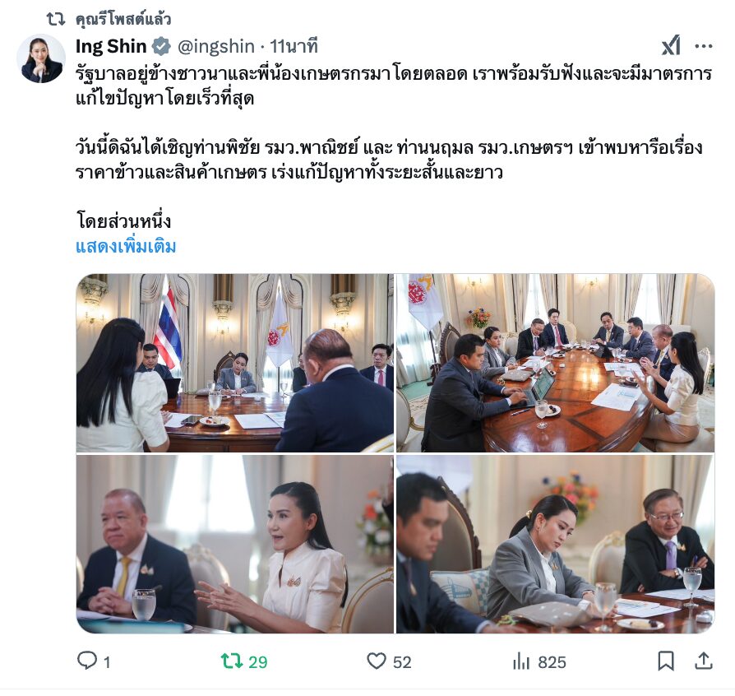This screenshot has width=735, height=696.
Task: Open view analytics bar chart icon
Action: click(521, 661)
